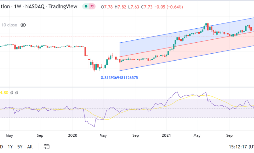Image resolution: width=254 pixels, height=153 pixels.
Task: Select the 1Y time range
Action: coord(10,147)
